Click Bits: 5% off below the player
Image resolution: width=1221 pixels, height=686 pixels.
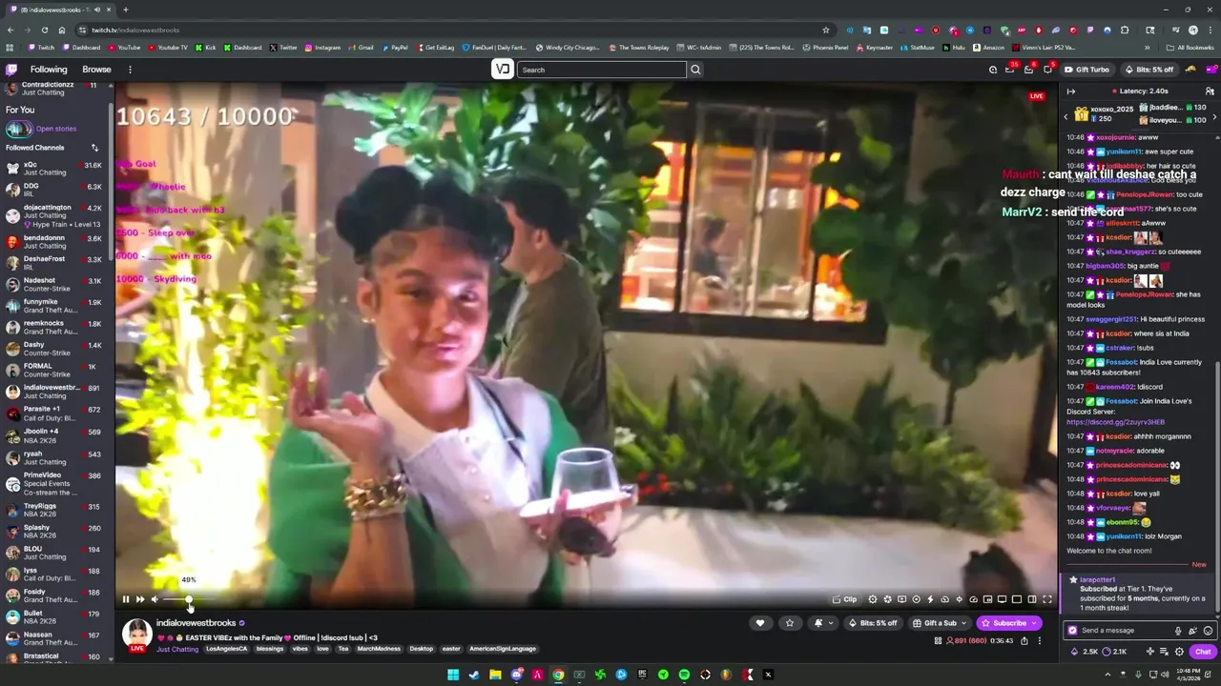click(x=873, y=623)
